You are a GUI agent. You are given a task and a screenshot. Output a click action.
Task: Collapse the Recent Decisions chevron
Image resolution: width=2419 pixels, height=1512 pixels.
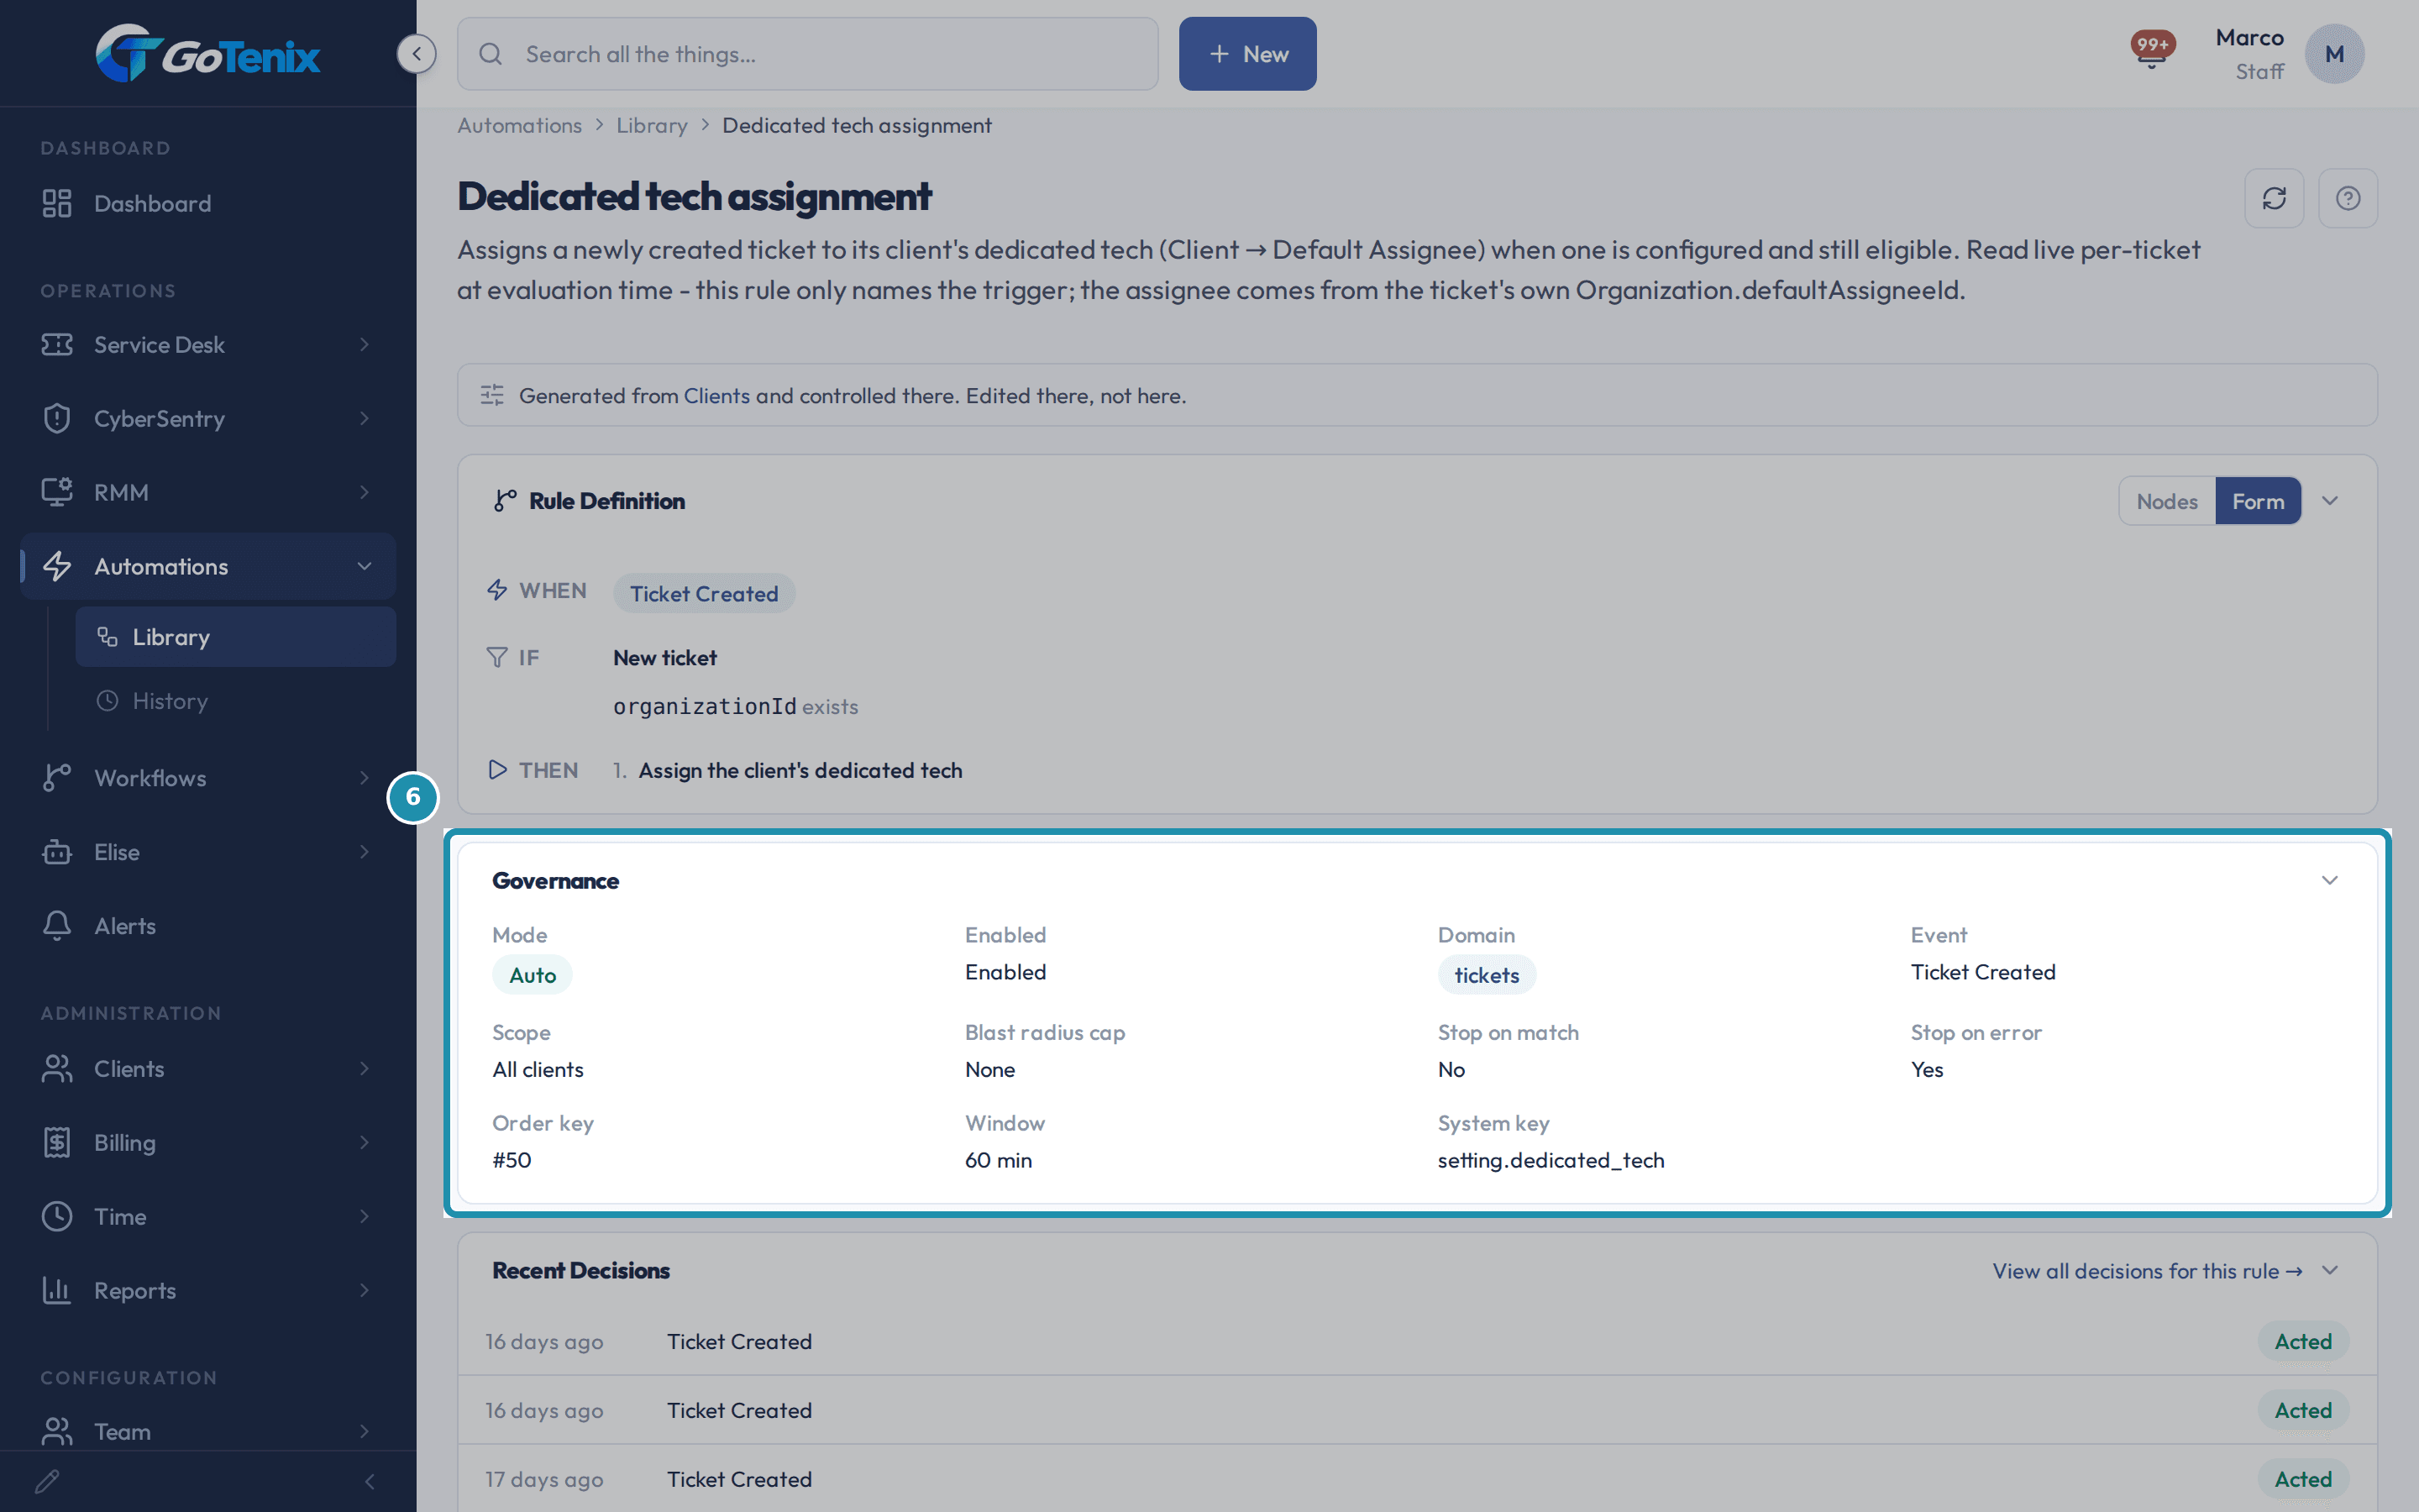click(x=2330, y=1270)
